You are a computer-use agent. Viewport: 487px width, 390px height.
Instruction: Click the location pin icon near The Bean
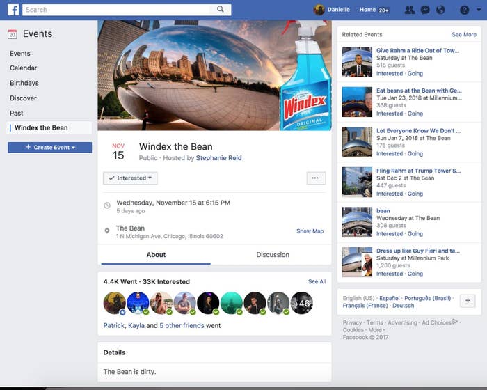pos(107,231)
